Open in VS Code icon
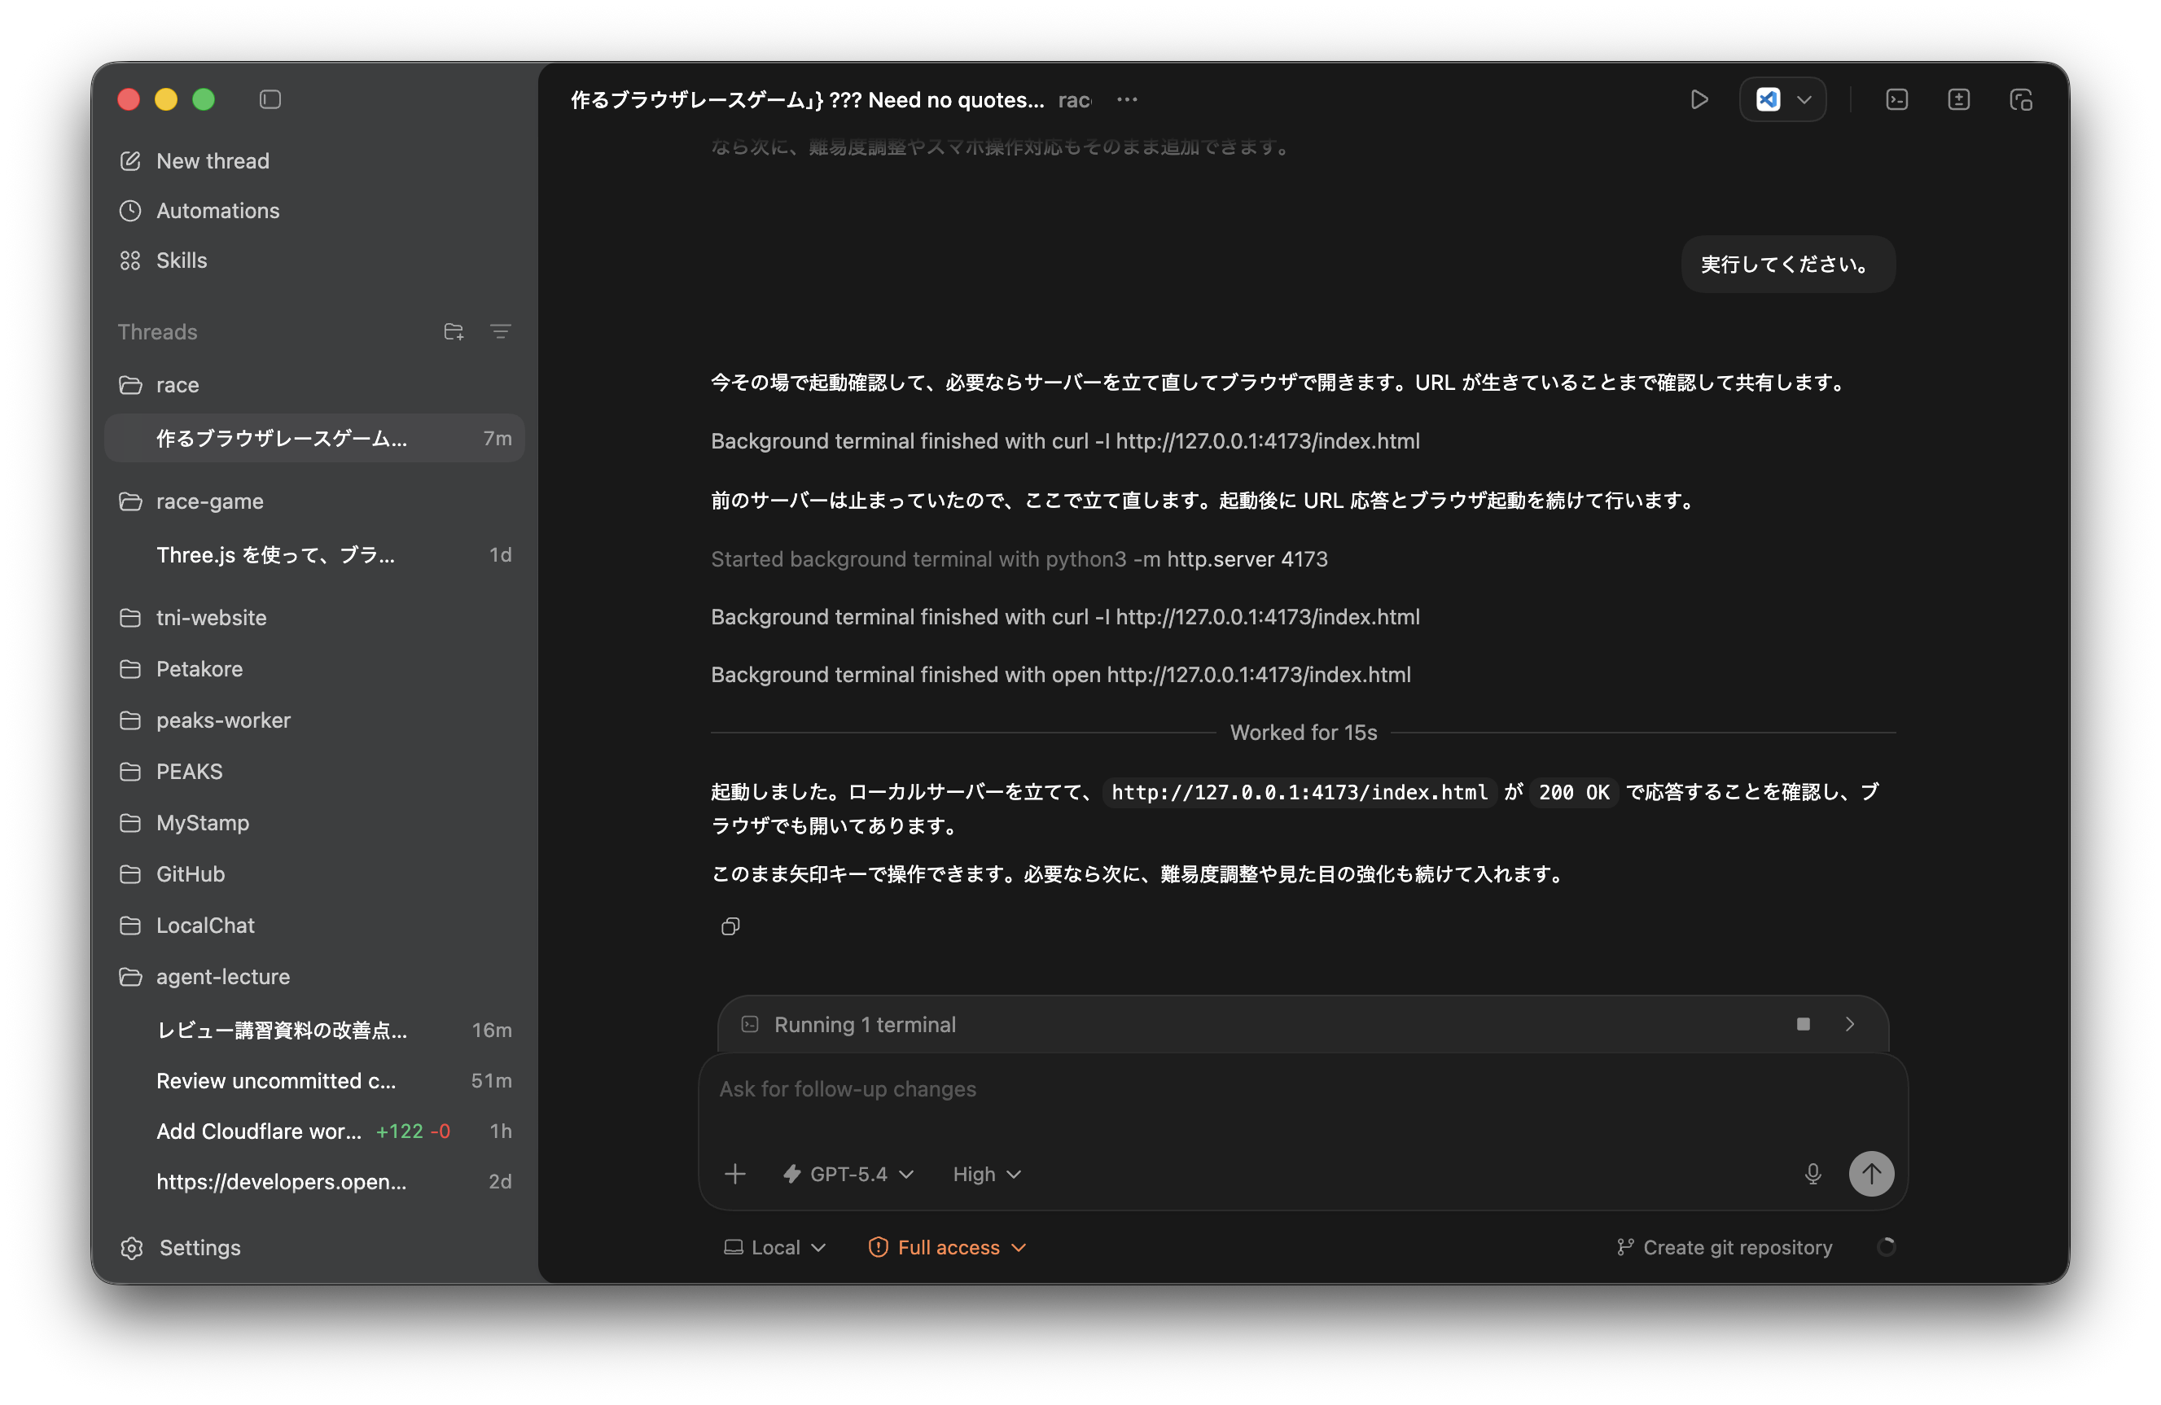 1767,99
